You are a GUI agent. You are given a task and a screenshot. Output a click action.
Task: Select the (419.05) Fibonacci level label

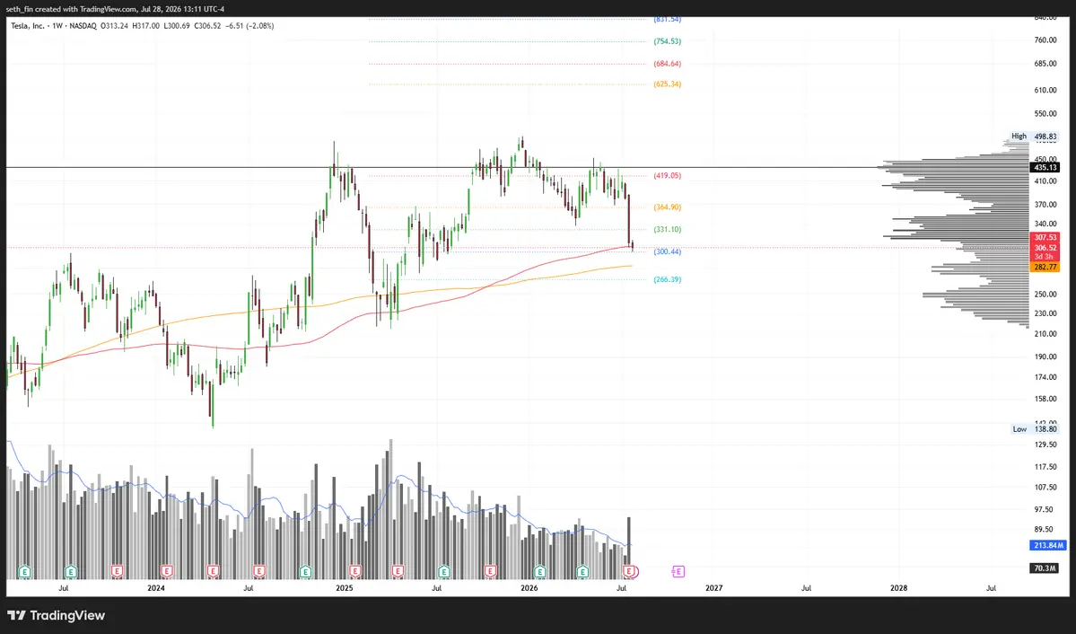tap(667, 176)
